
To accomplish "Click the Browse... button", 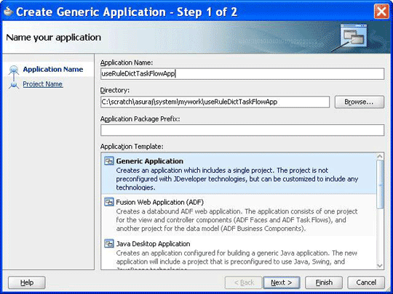I will (x=360, y=102).
